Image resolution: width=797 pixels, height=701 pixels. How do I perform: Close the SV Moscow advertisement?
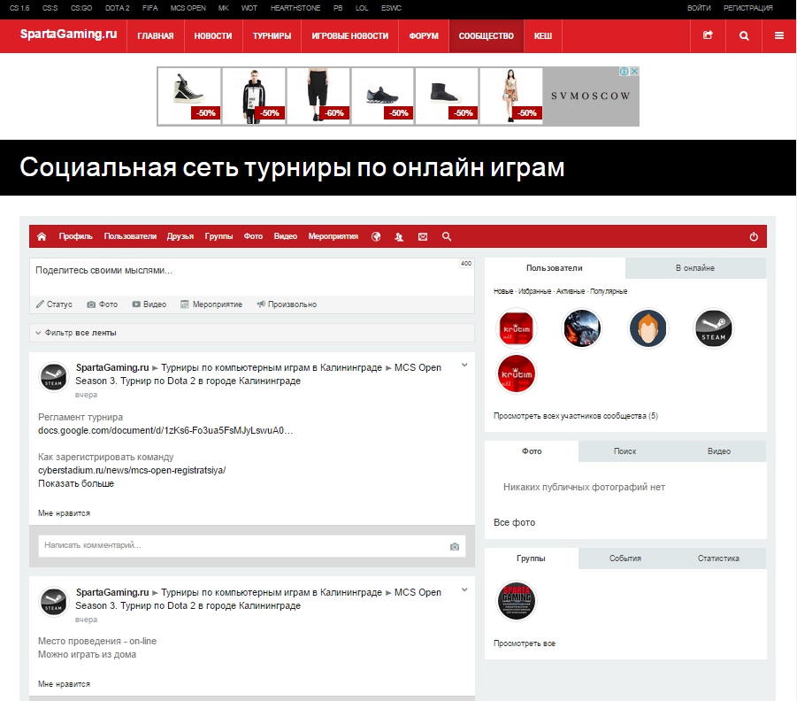(x=634, y=71)
